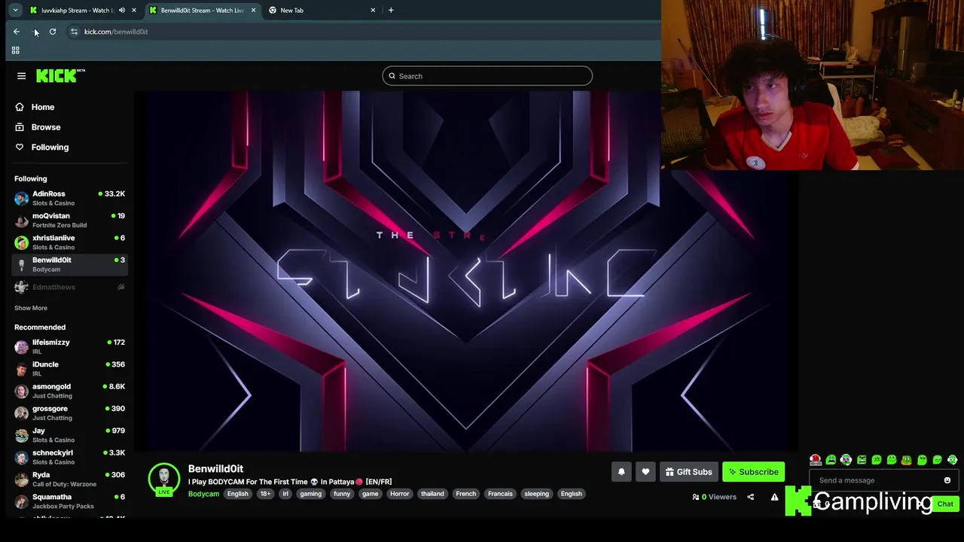This screenshot has width=964, height=542.
Task: Click the KICK logo
Action: click(60, 75)
